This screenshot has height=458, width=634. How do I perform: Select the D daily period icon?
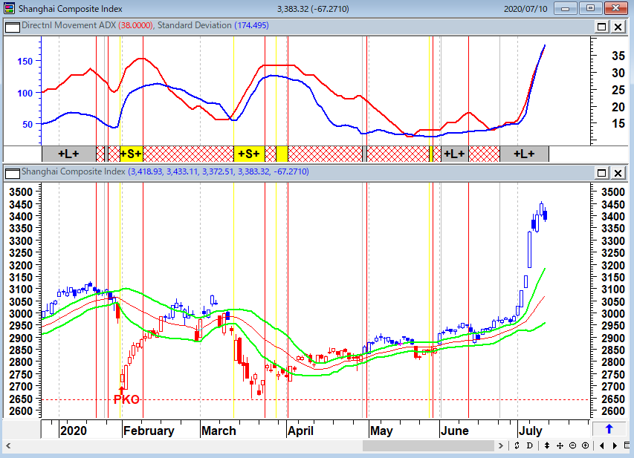click(x=530, y=445)
